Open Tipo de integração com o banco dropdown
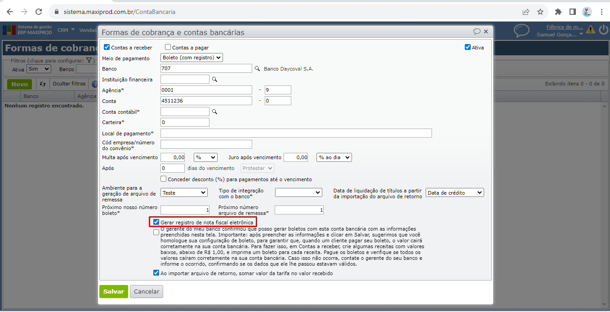This screenshot has width=610, height=312. pos(298,192)
